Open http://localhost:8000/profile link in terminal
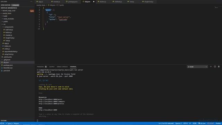Image resolution: width=222 pixels, height=125 pixels. [51, 103]
